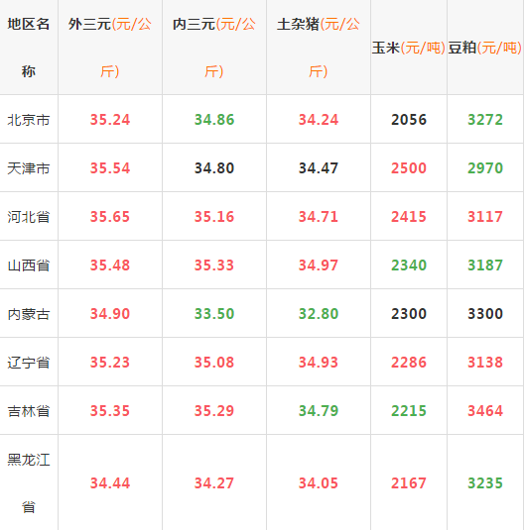524x530 pixels.
Task: Click Jilin's green 34.79 price
Action: click(x=319, y=411)
